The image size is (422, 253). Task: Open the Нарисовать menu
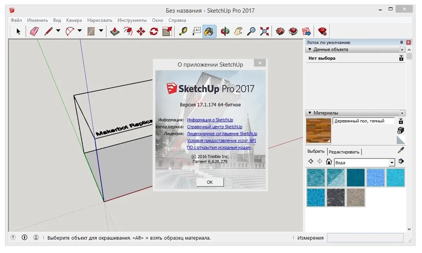click(100, 20)
